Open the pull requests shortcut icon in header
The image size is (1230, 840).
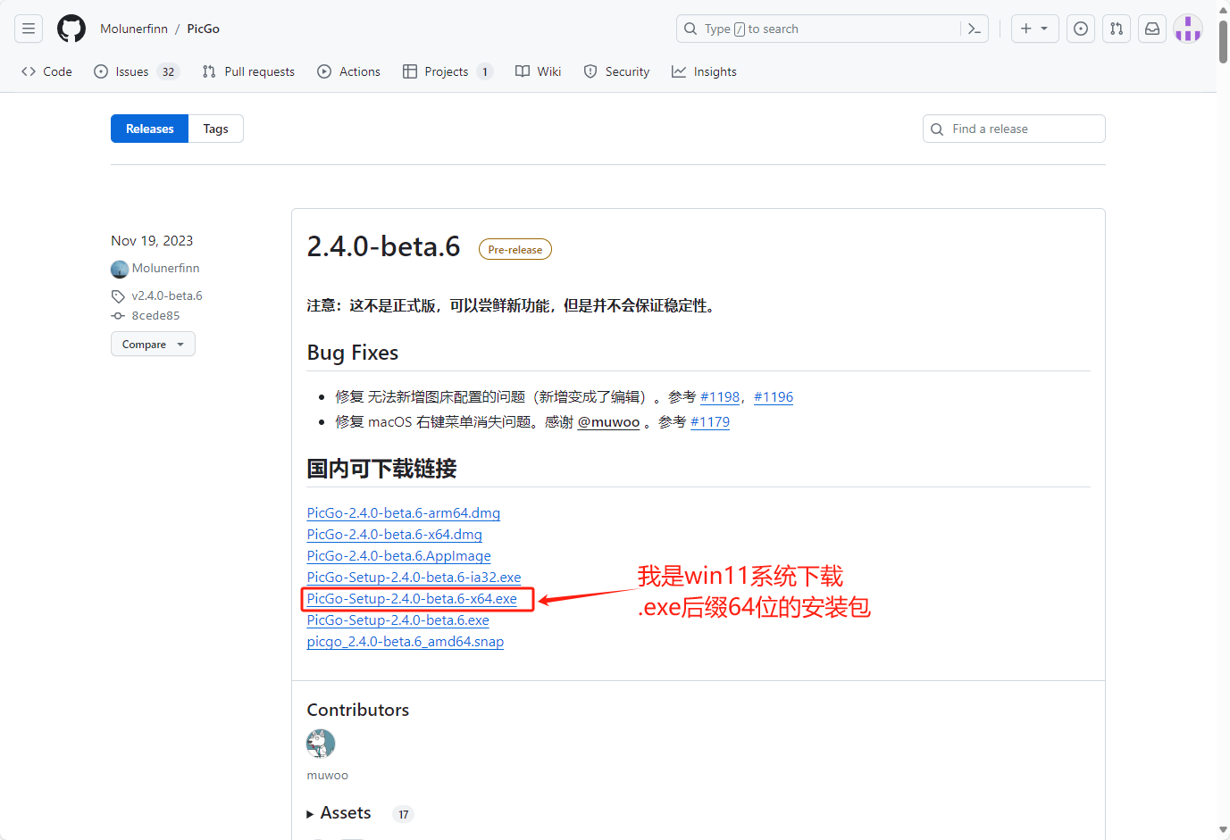point(1117,29)
